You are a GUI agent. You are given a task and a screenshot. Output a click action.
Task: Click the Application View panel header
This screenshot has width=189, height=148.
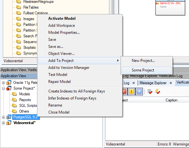pyautogui.click(x=19, y=76)
